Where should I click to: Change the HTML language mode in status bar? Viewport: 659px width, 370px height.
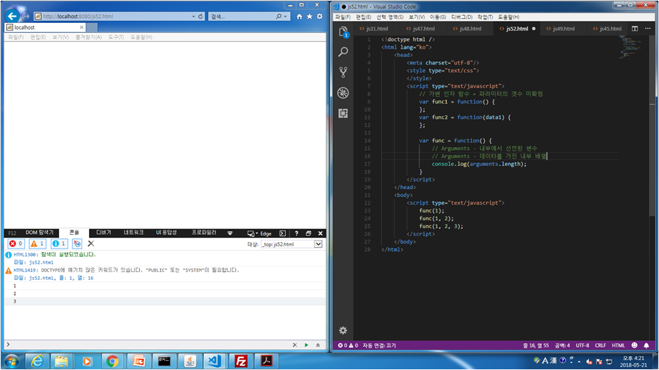point(618,345)
